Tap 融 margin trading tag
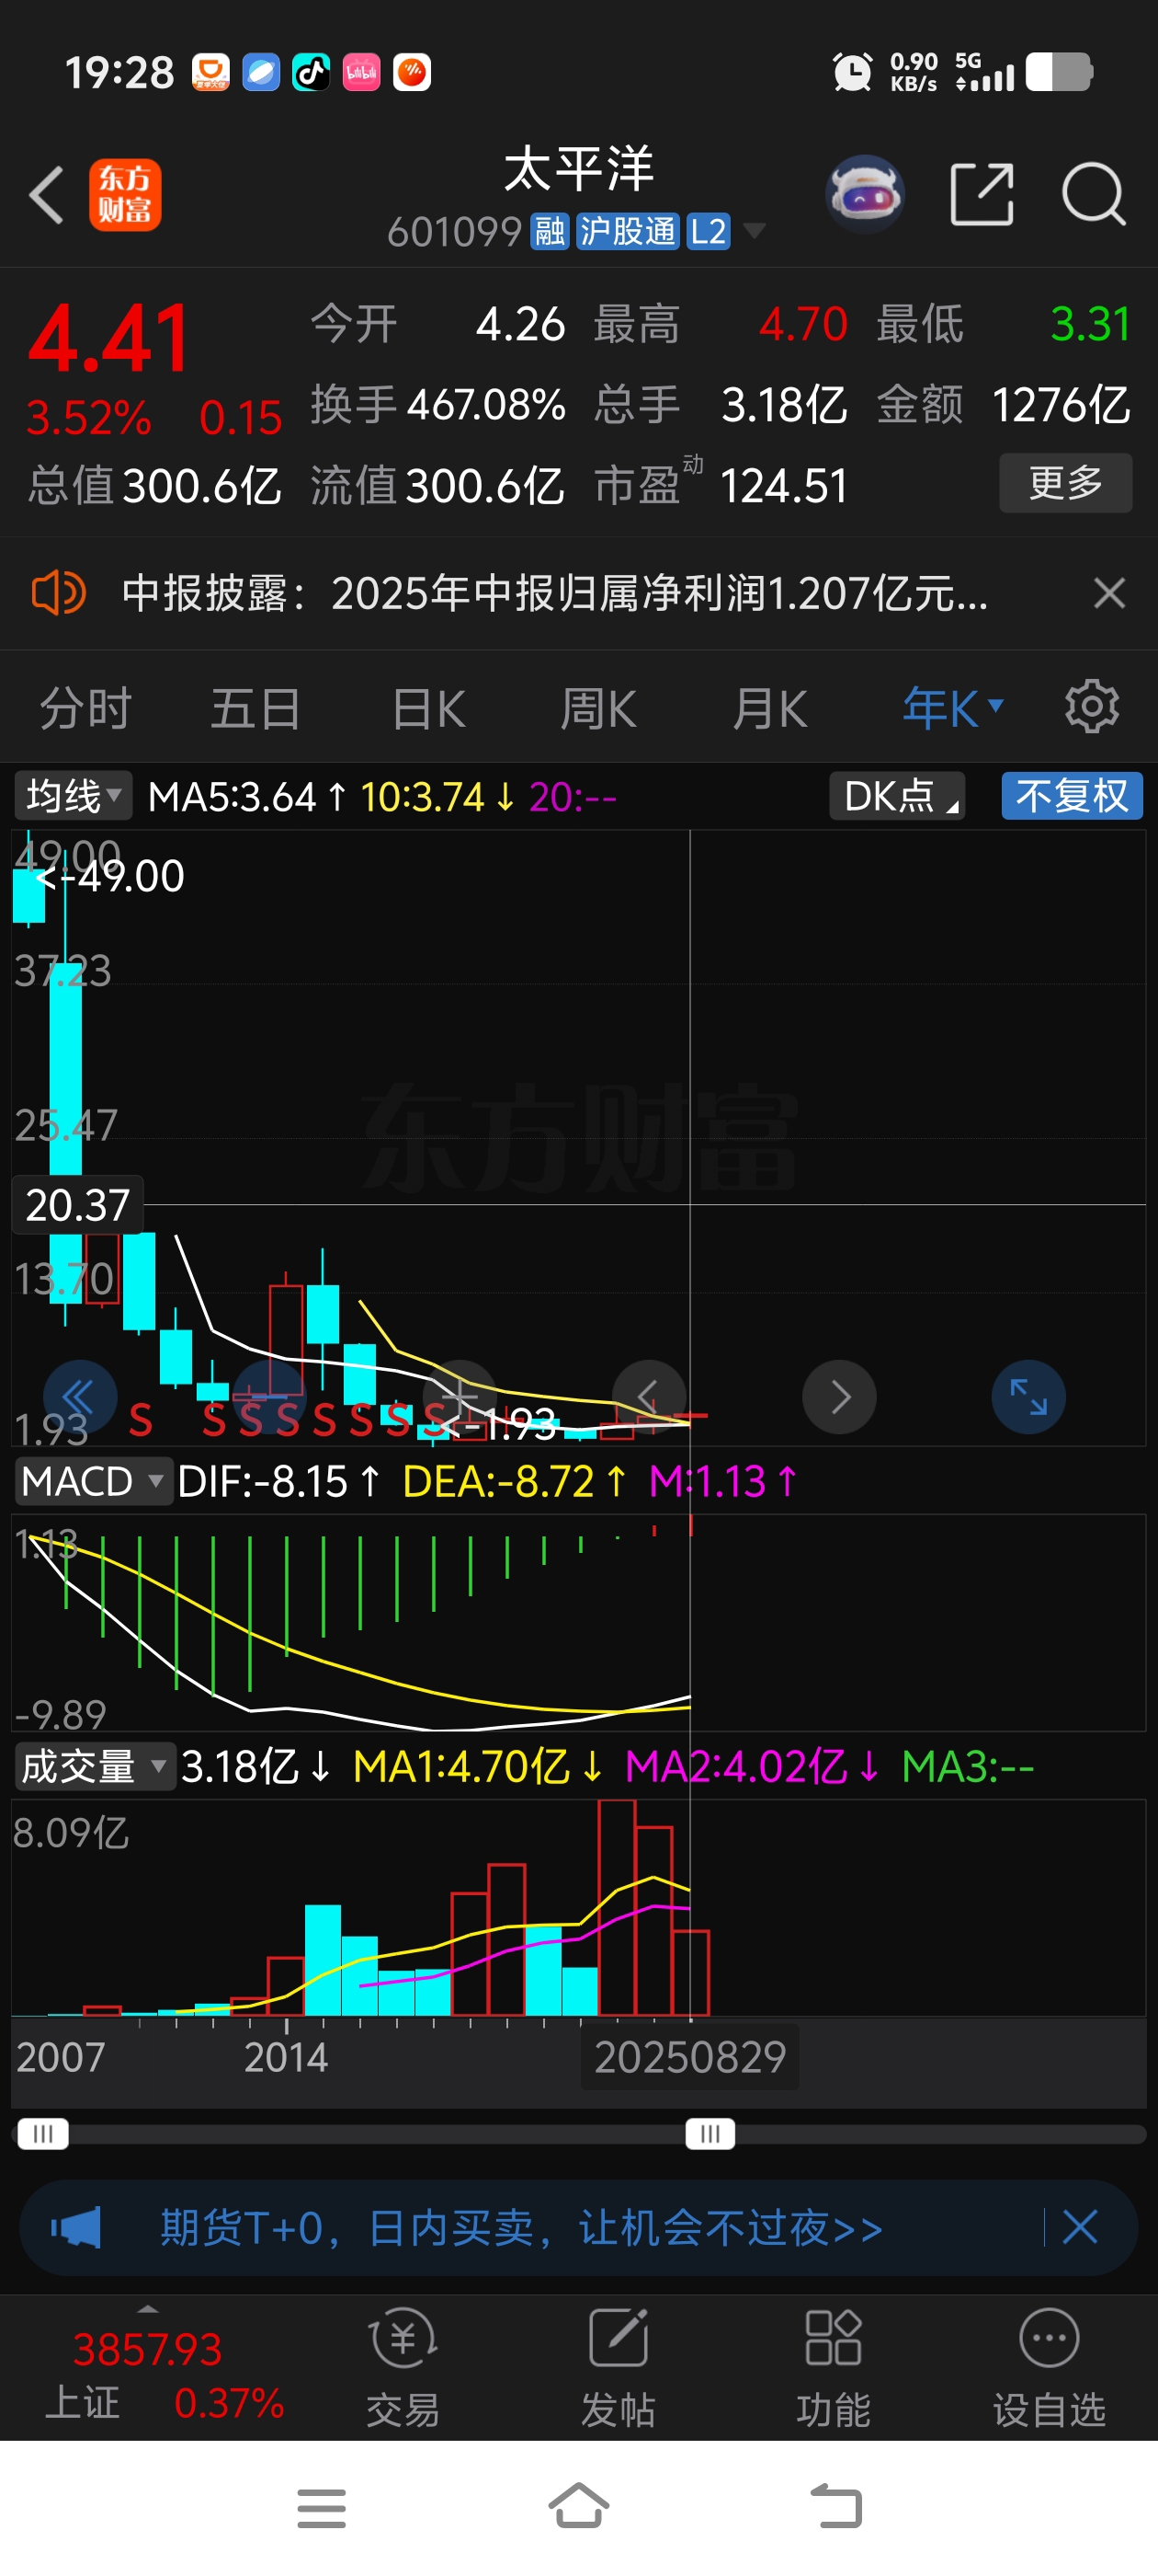 coord(550,232)
